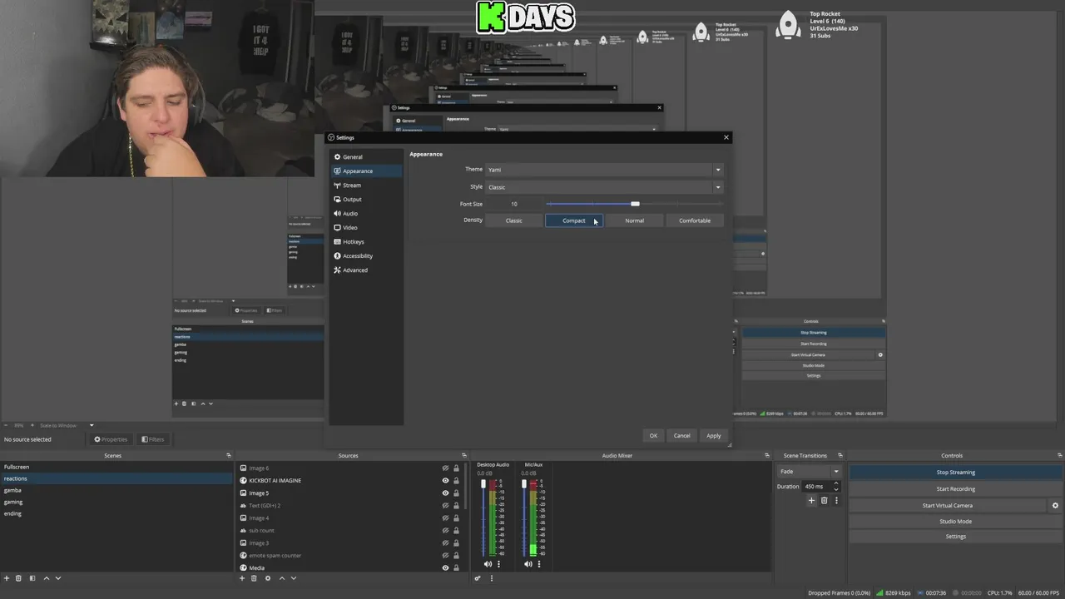Image resolution: width=1065 pixels, height=599 pixels.
Task: Click Studio Mode button
Action: (x=955, y=521)
